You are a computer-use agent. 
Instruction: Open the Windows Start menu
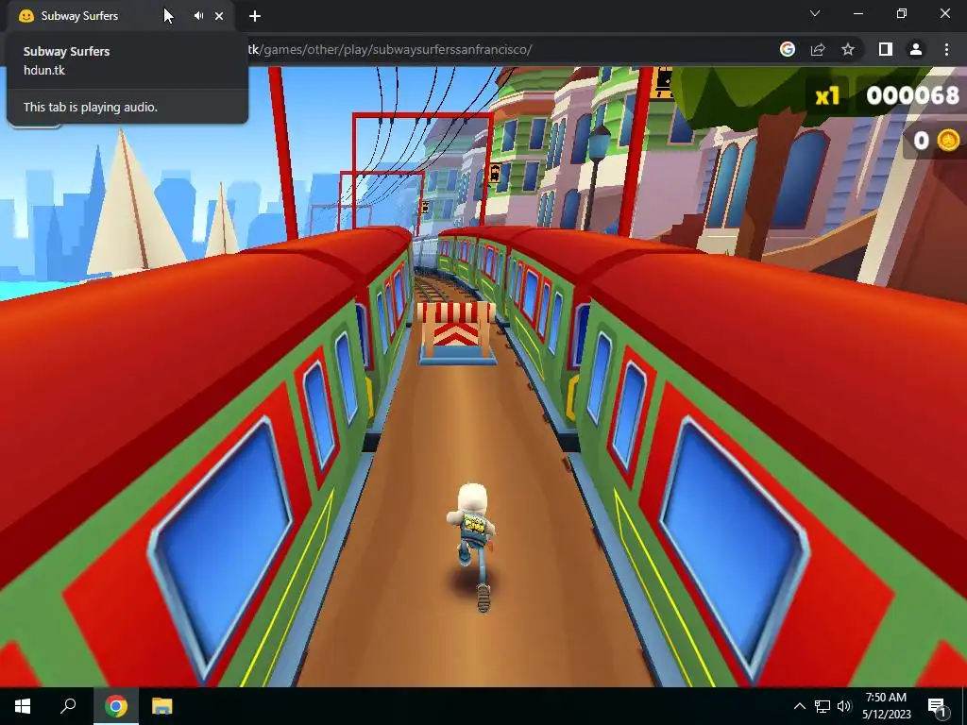pyautogui.click(x=23, y=706)
